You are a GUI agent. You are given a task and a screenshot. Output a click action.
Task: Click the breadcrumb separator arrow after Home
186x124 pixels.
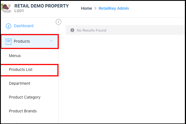pyautogui.click(x=95, y=9)
